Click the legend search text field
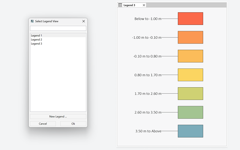This screenshot has height=150, width=240. click(58, 28)
